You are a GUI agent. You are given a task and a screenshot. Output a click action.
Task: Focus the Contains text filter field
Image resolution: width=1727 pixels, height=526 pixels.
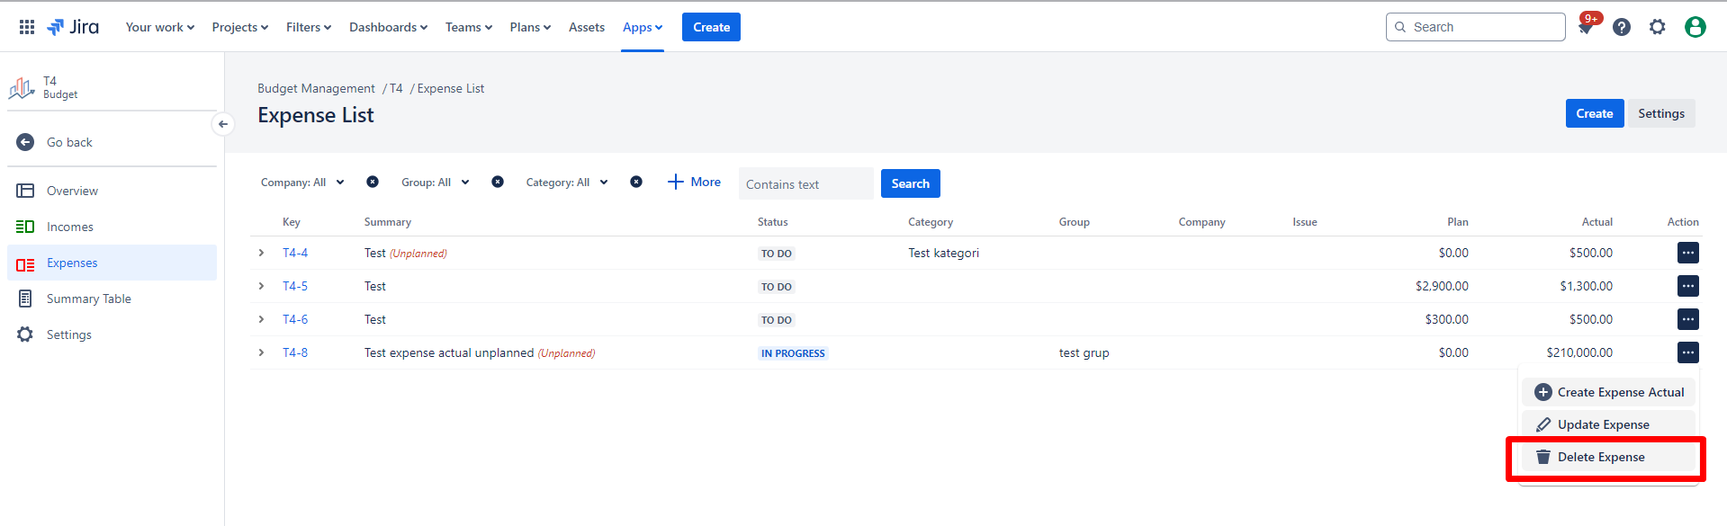(x=805, y=183)
